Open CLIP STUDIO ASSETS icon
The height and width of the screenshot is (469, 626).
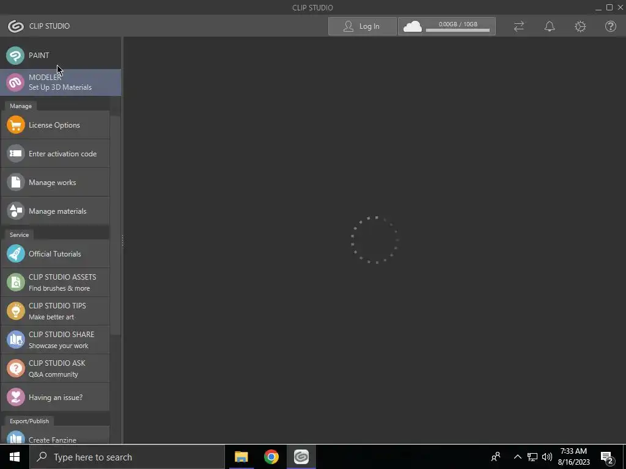[x=15, y=282]
